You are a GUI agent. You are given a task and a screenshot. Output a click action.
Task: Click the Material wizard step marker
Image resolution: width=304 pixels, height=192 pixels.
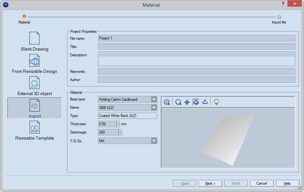[x=25, y=17]
